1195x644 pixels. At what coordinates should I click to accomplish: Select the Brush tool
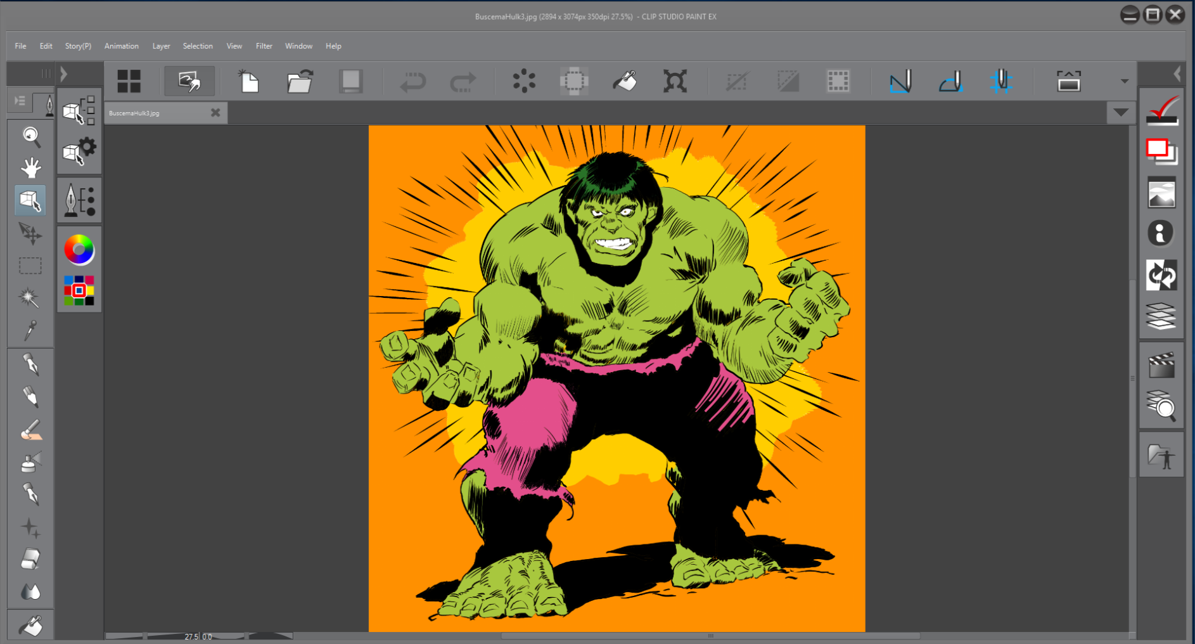tap(30, 430)
